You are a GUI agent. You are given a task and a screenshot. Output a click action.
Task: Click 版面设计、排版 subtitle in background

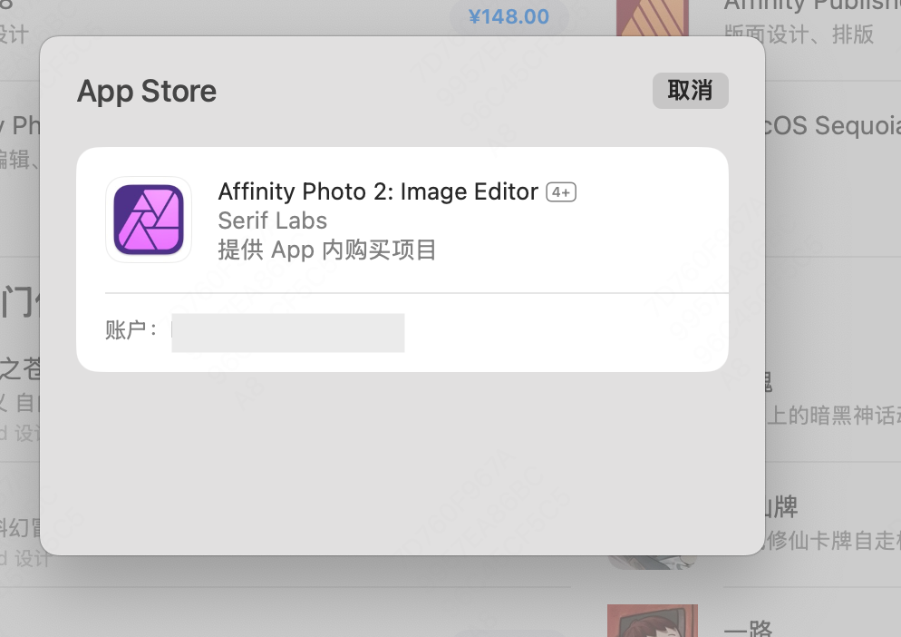(799, 34)
